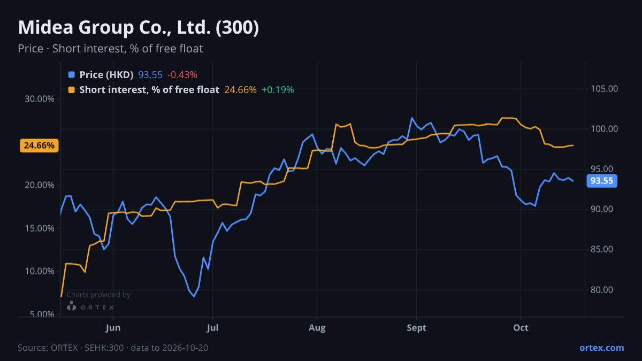This screenshot has height=361, width=642.
Task: Click the Jul month label
Action: (212, 328)
